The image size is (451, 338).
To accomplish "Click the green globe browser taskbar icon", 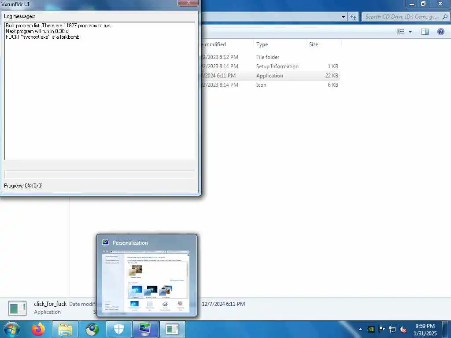I will (92, 329).
